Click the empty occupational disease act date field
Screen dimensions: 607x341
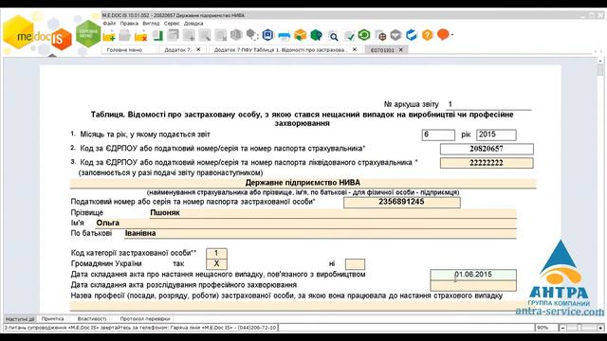[x=473, y=285]
